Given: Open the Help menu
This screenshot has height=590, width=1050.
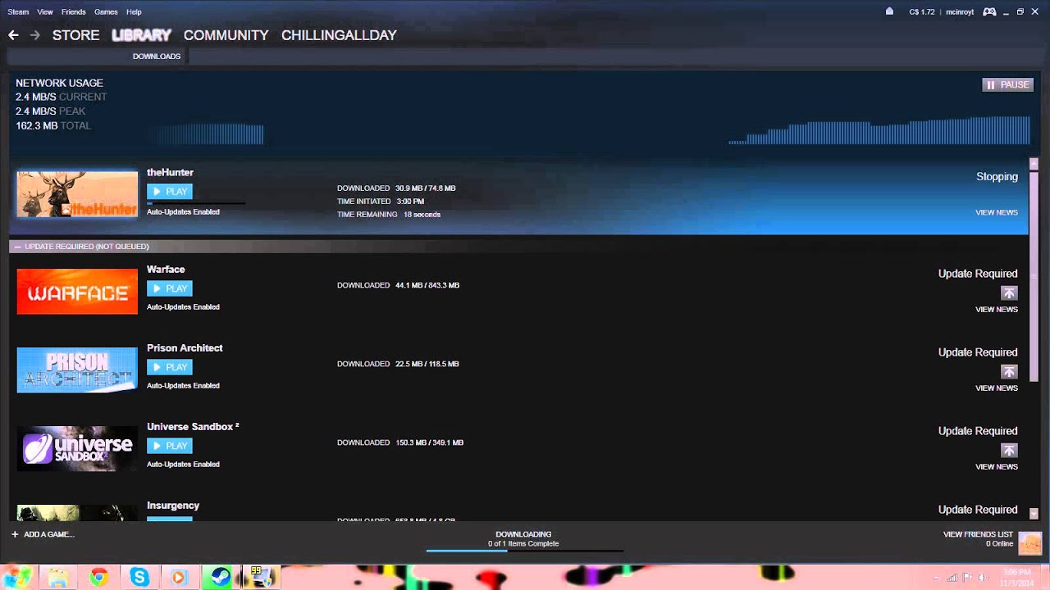Looking at the screenshot, I should pyautogui.click(x=134, y=12).
